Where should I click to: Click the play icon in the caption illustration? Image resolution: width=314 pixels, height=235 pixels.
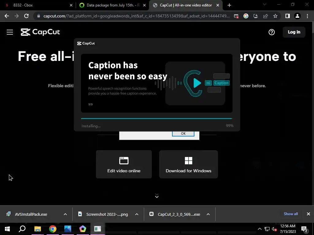[197, 83]
